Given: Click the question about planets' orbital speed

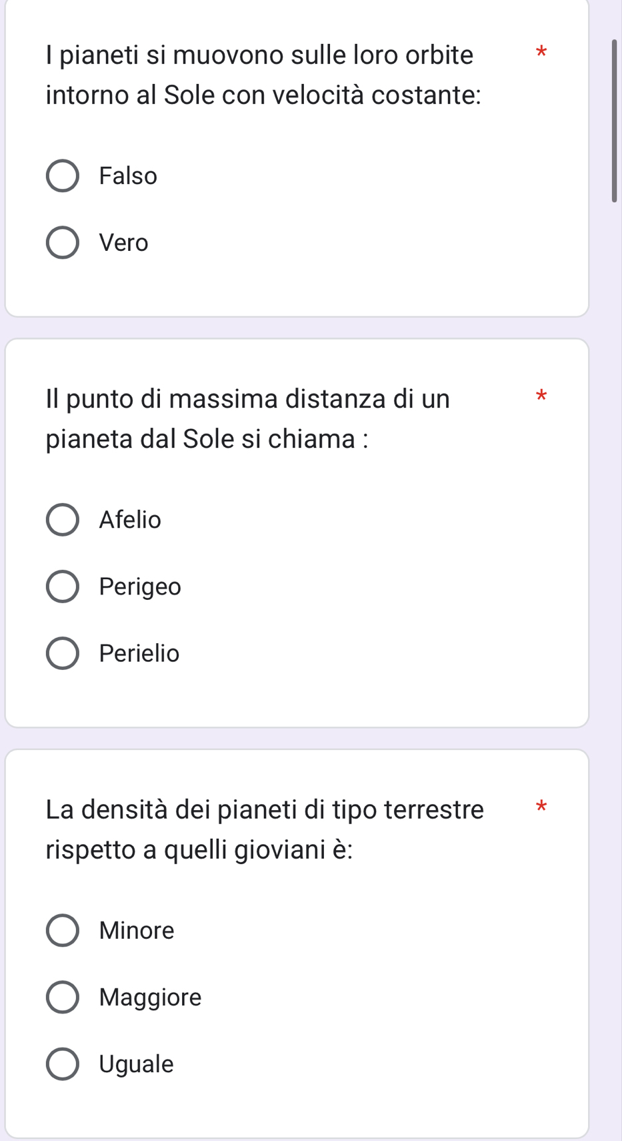Looking at the screenshot, I should coord(264,75).
